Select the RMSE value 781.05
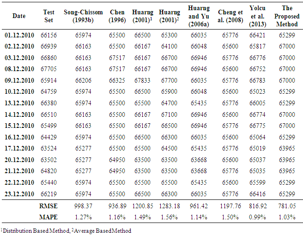This screenshot has height=235, width=303. pyautogui.click(x=287, y=206)
